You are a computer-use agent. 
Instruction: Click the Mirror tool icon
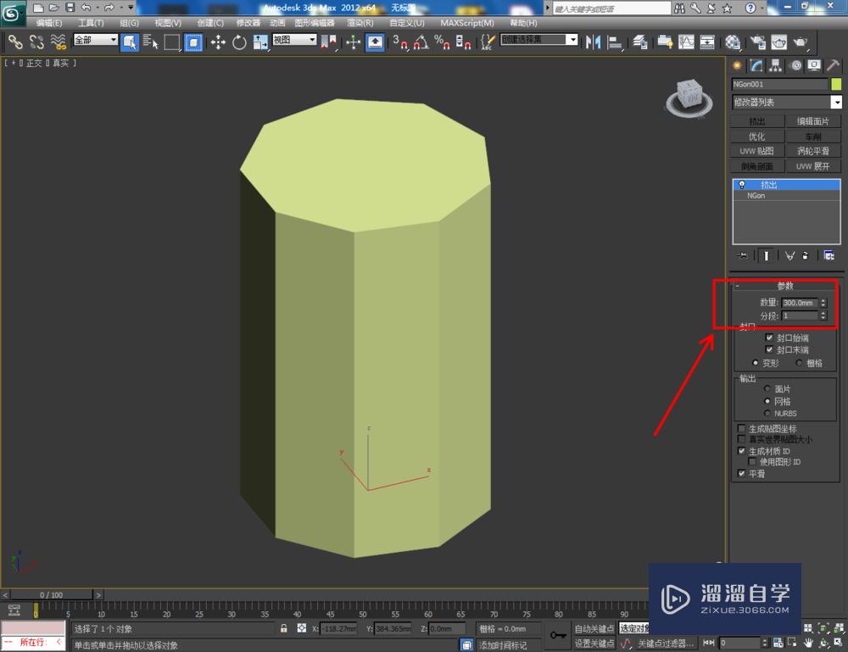tap(591, 40)
